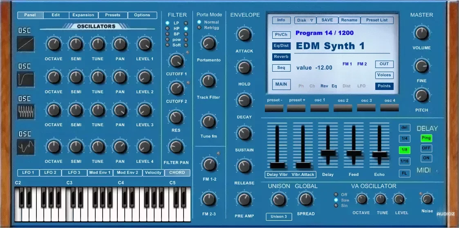Select the BP filter radio on left
459x228 pixels.
[x=168, y=34]
